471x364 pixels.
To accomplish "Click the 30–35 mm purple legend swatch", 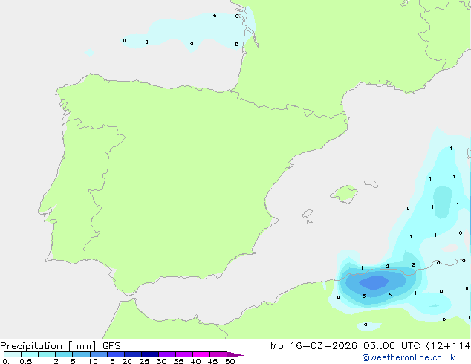I will [167, 354].
